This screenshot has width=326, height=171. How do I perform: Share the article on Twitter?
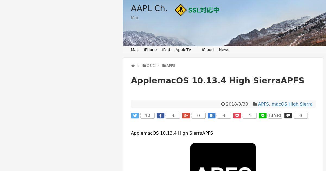[x=135, y=116]
